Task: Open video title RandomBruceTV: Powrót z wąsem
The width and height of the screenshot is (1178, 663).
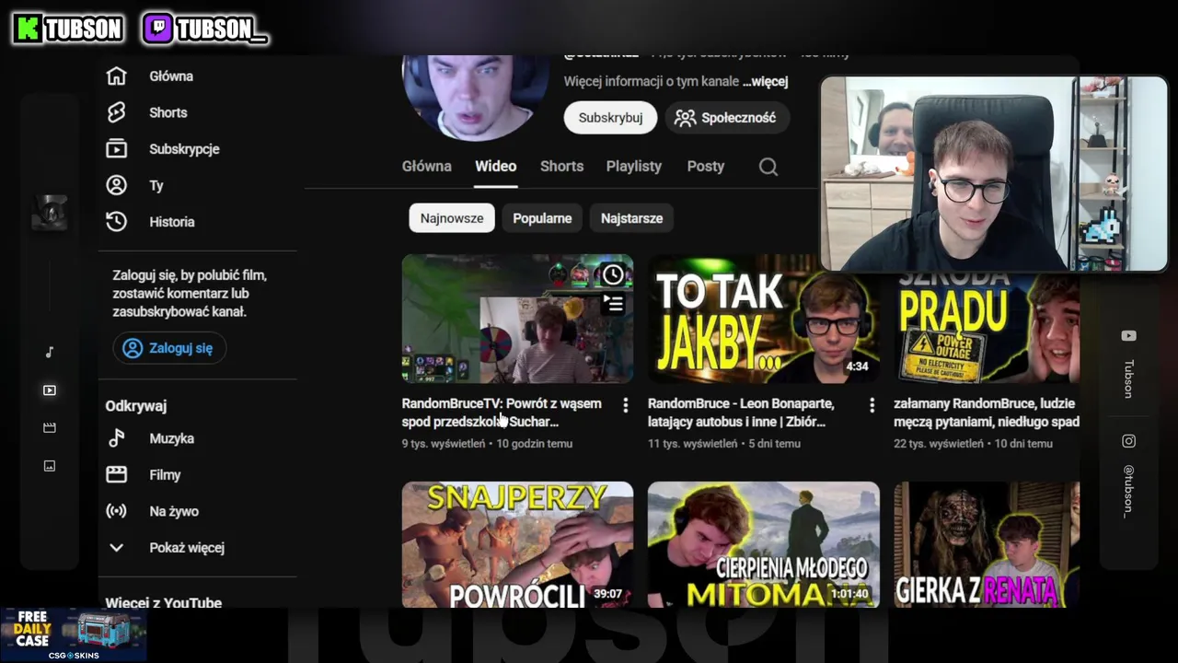Action: coord(502,413)
